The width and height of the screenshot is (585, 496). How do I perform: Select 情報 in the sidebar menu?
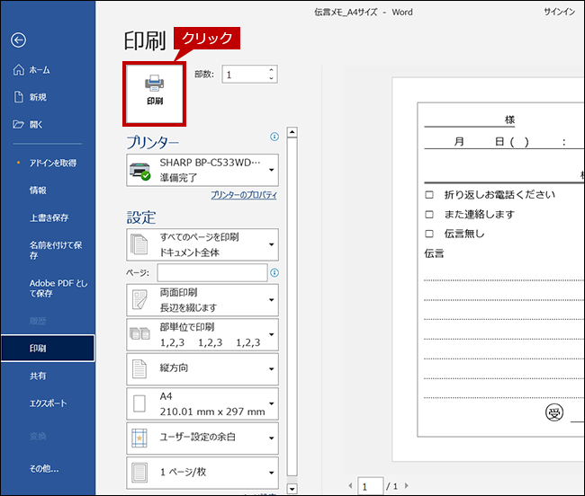pos(38,190)
